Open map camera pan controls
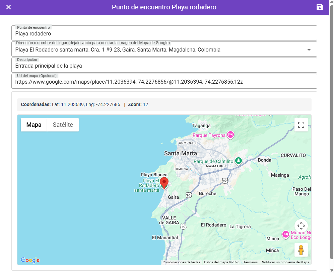 pos(301,226)
